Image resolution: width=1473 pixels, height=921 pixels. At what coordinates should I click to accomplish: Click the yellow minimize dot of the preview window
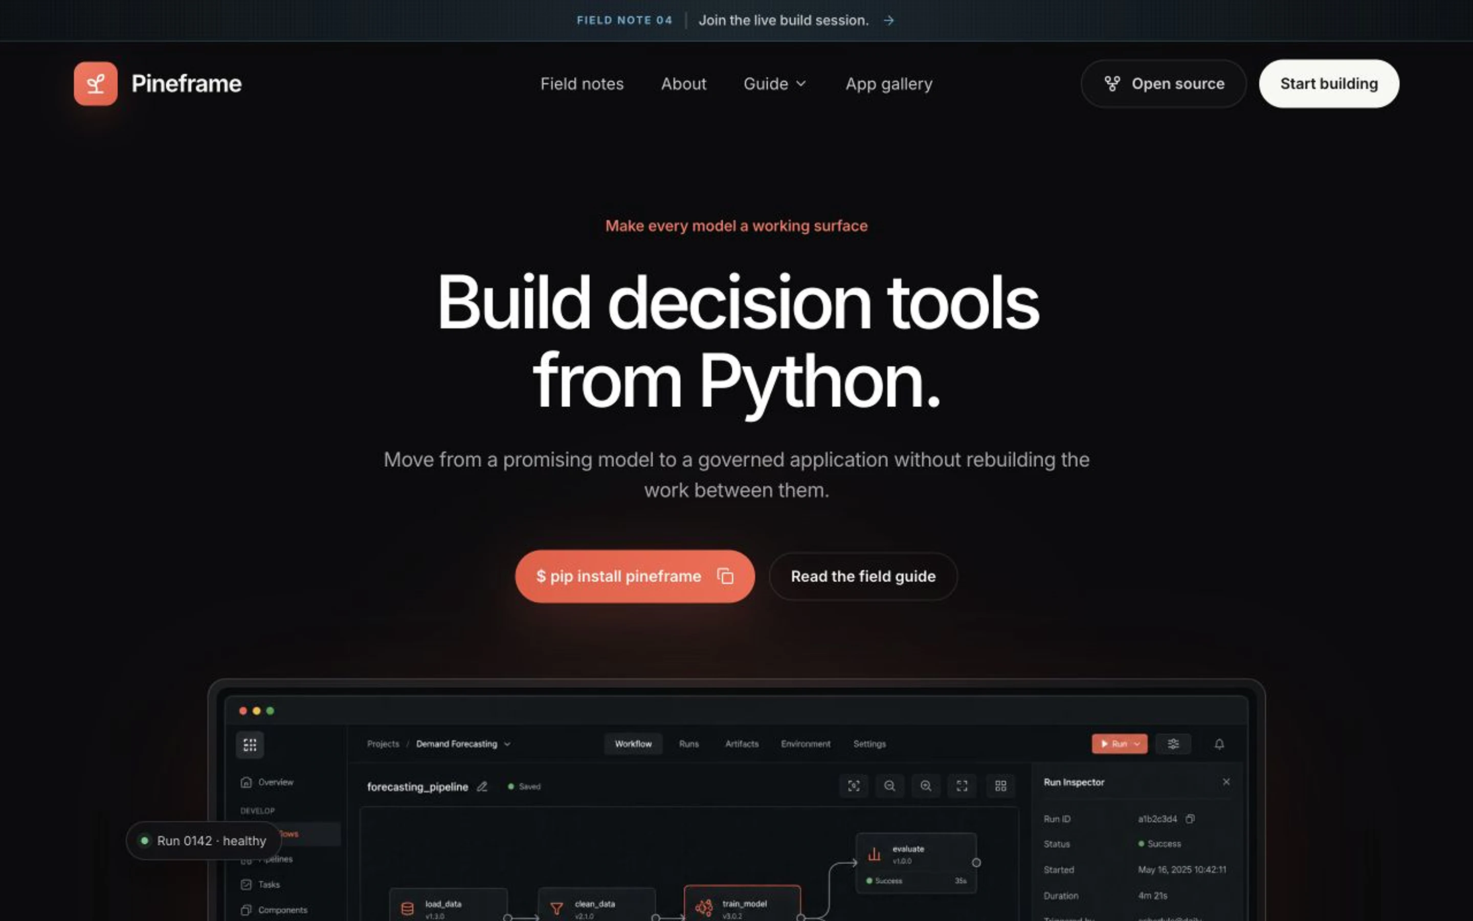pos(256,711)
